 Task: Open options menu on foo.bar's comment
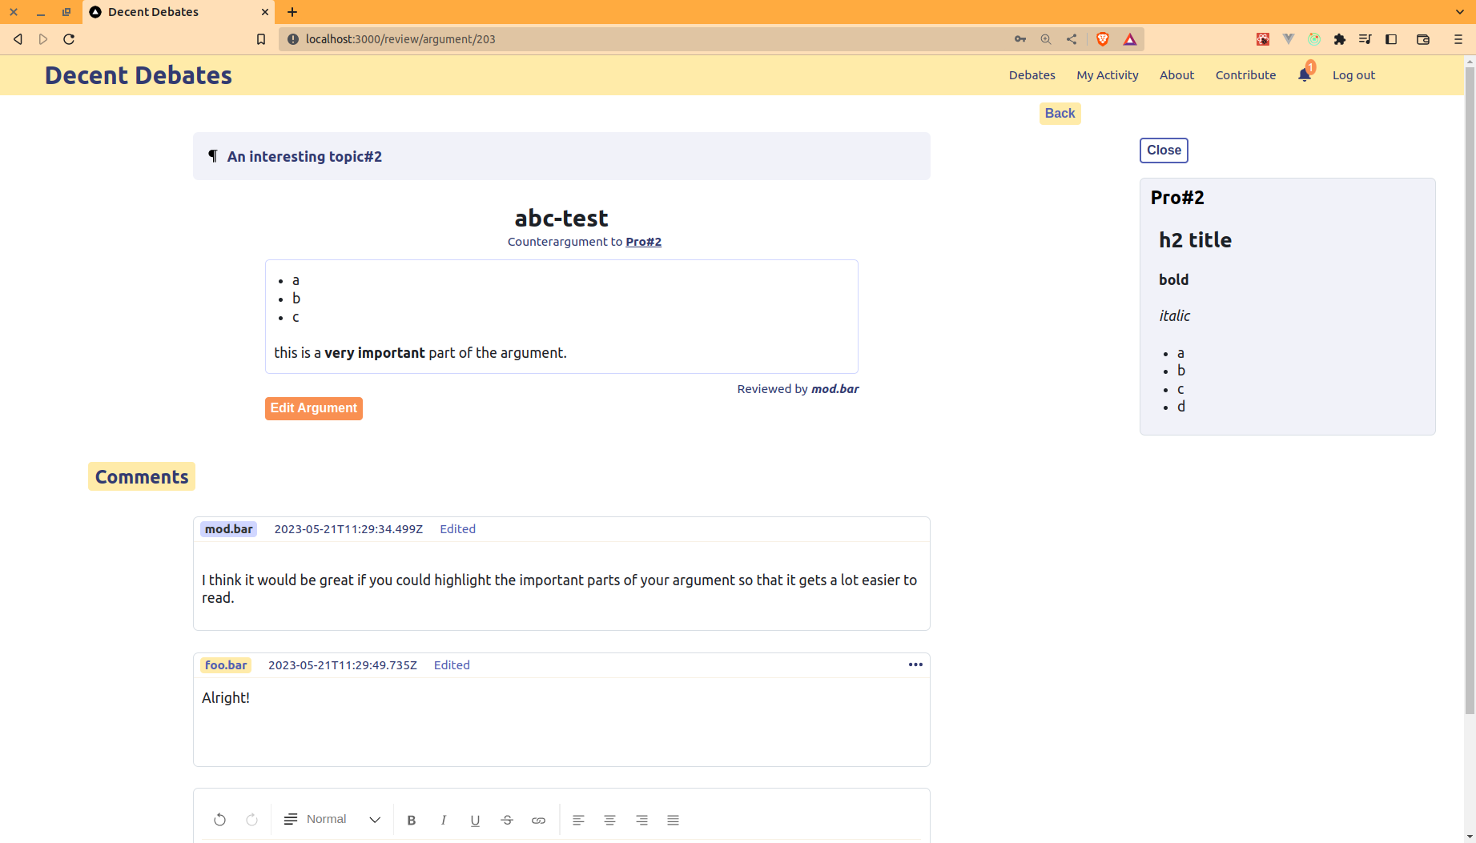coord(915,664)
